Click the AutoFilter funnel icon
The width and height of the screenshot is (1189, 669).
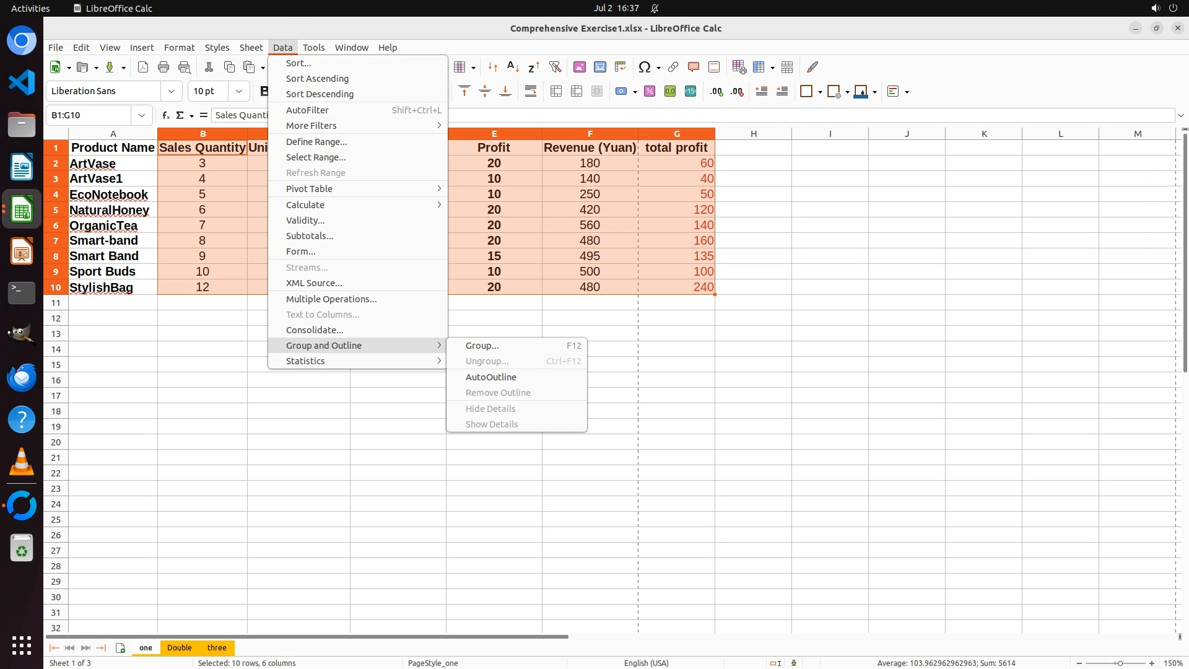555,67
